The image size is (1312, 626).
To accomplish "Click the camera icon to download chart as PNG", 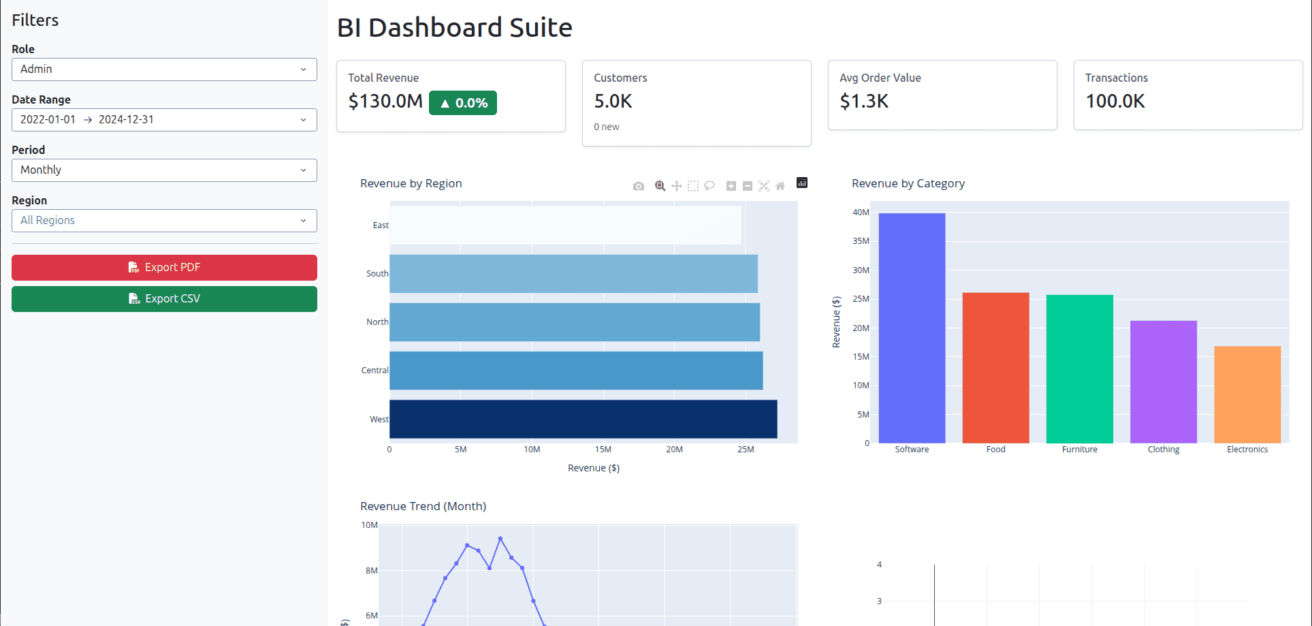I will pos(639,185).
